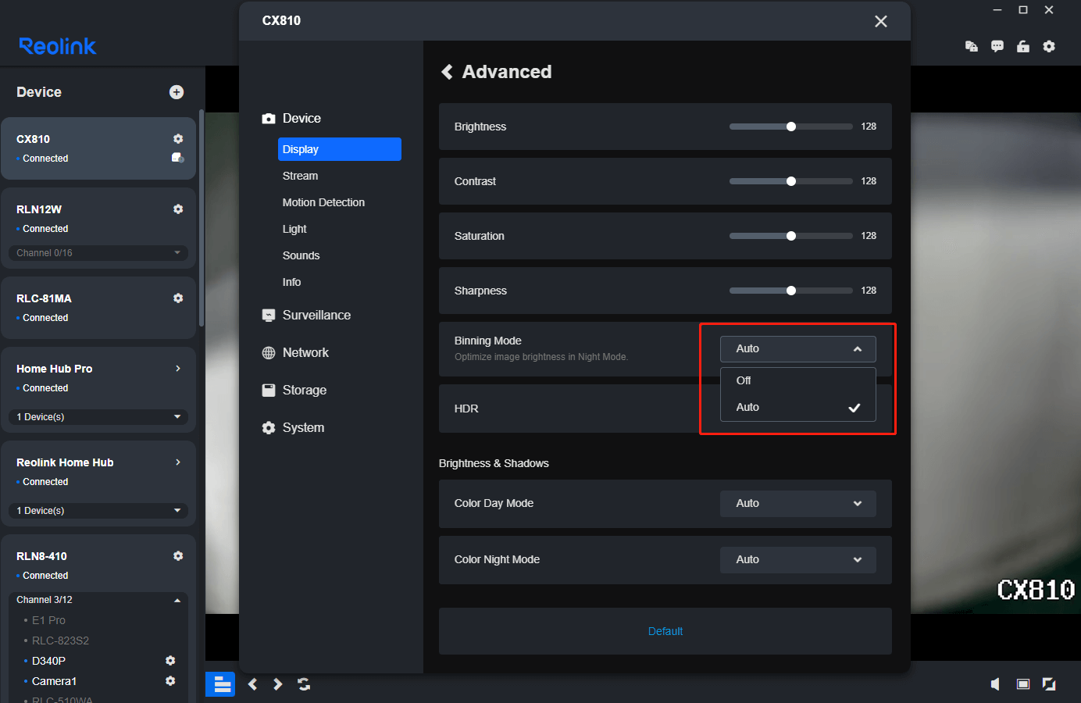Viewport: 1081px width, 703px height.
Task: Enter fullscreen with expand icon
Action: pyautogui.click(x=1049, y=684)
